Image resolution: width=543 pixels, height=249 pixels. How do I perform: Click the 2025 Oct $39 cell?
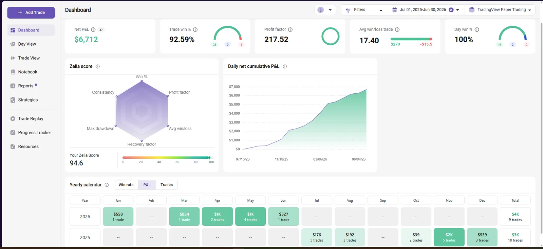[416, 237]
